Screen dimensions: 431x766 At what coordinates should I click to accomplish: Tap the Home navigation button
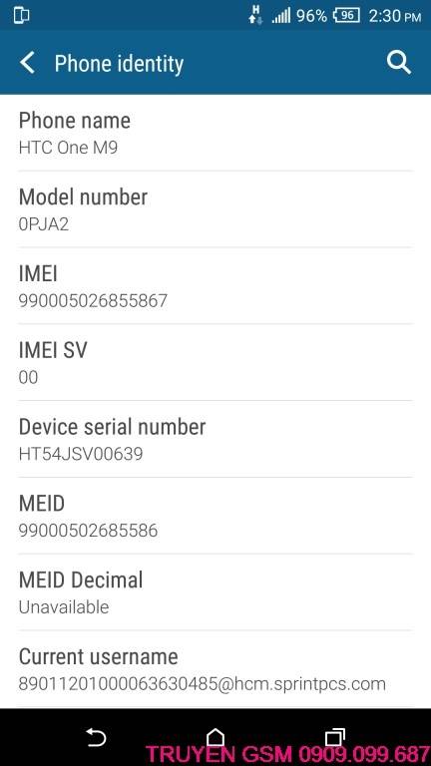pyautogui.click(x=215, y=737)
